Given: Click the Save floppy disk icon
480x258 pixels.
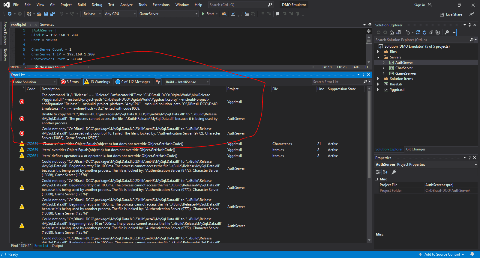Looking at the screenshot, I should (x=46, y=14).
